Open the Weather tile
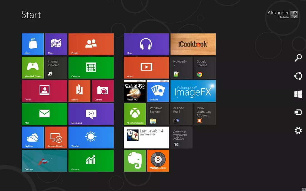The width and height of the screenshot is (306, 191). click(x=91, y=137)
